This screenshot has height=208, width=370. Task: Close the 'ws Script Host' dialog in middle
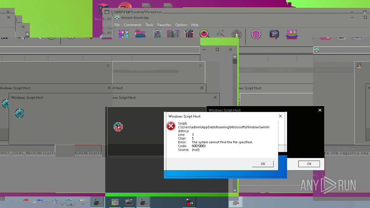click(215, 97)
